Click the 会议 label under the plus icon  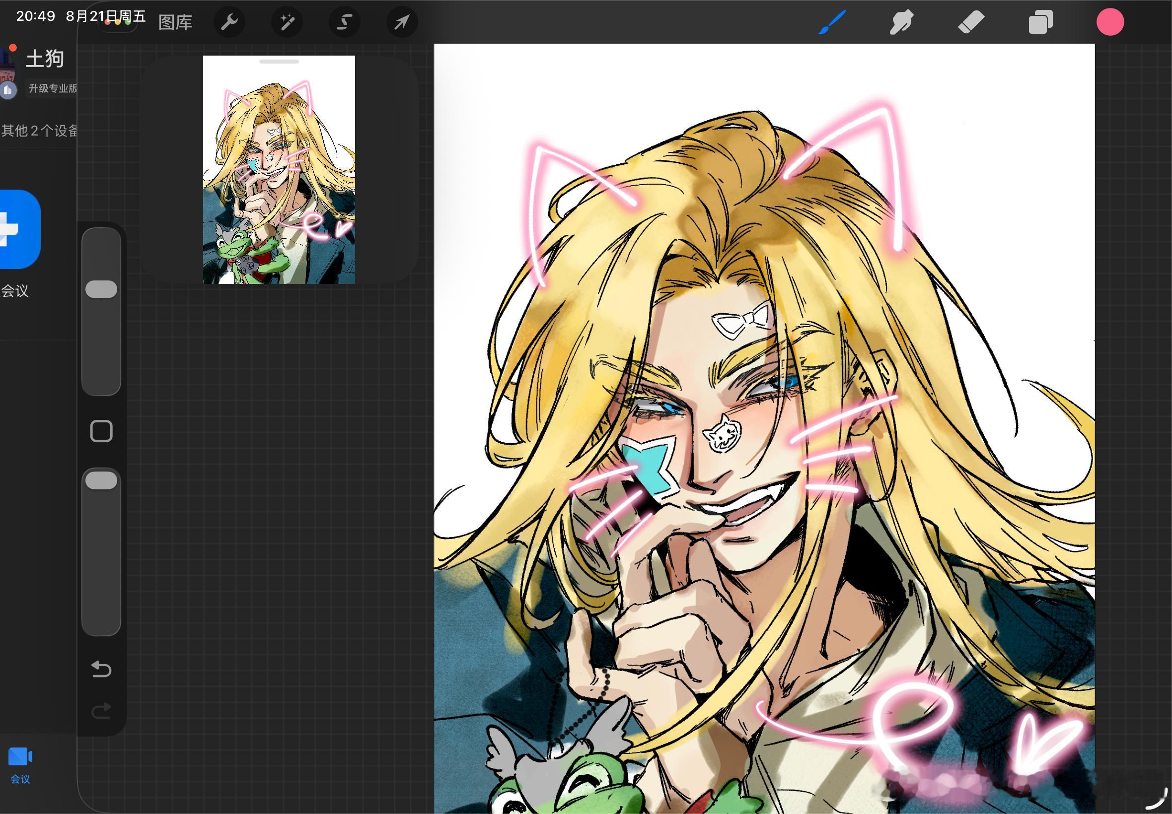click(14, 291)
